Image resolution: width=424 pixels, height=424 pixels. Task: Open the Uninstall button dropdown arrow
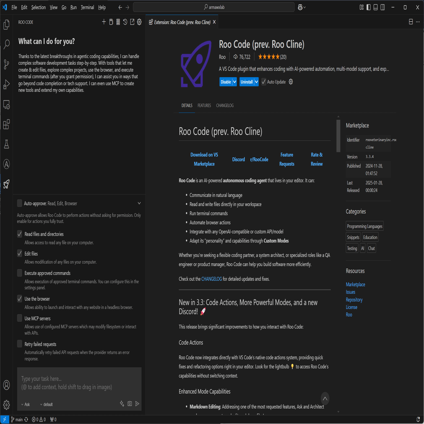tap(256, 82)
